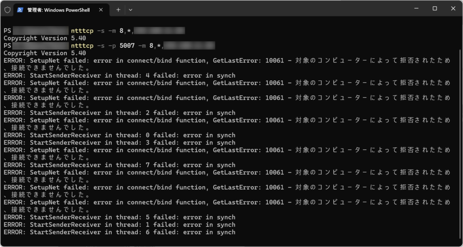Screen dimensions: 463x247
Task: Click the thread: 0 failed error line
Action: click(119, 135)
